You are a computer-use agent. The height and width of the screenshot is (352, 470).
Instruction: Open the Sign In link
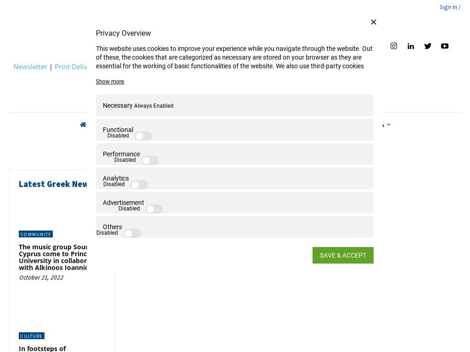coord(448,7)
